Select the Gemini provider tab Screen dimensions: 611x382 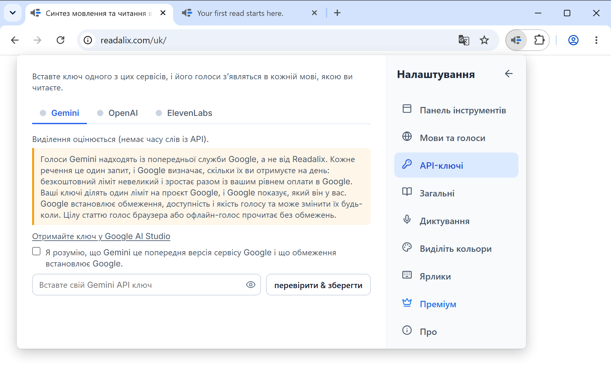click(60, 113)
